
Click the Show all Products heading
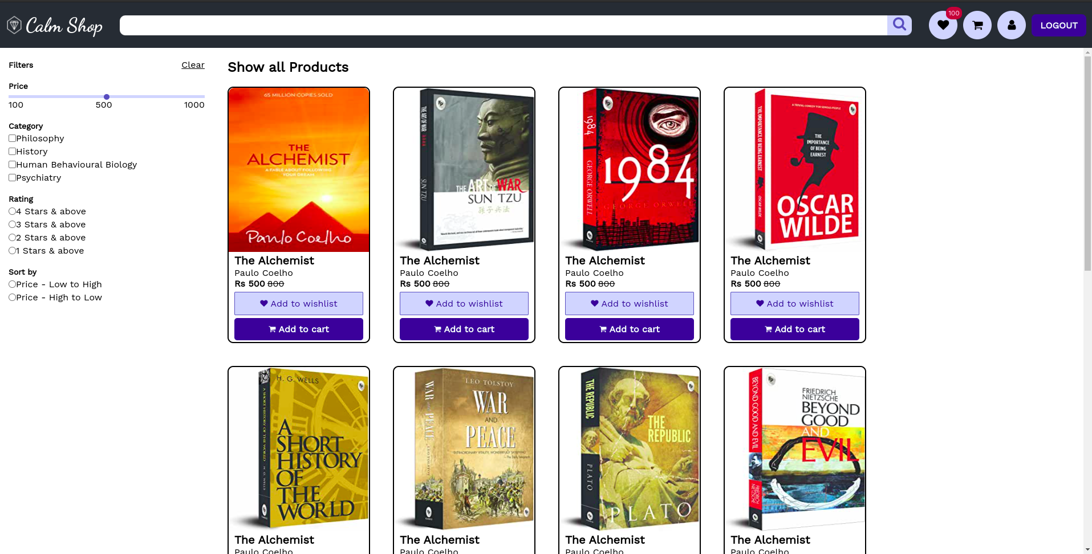[288, 67]
